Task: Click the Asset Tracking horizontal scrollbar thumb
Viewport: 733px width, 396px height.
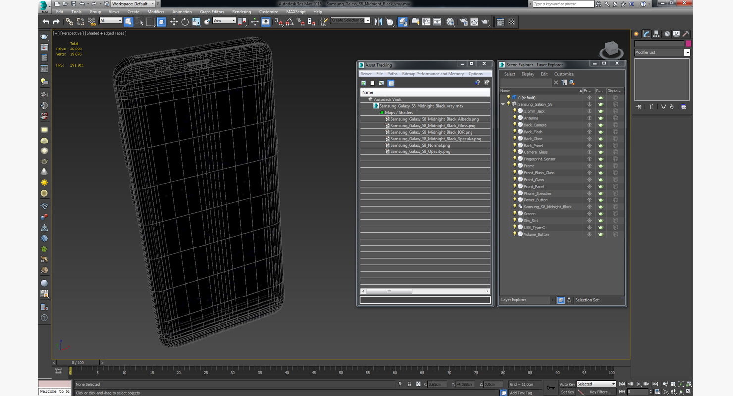Action: click(389, 291)
